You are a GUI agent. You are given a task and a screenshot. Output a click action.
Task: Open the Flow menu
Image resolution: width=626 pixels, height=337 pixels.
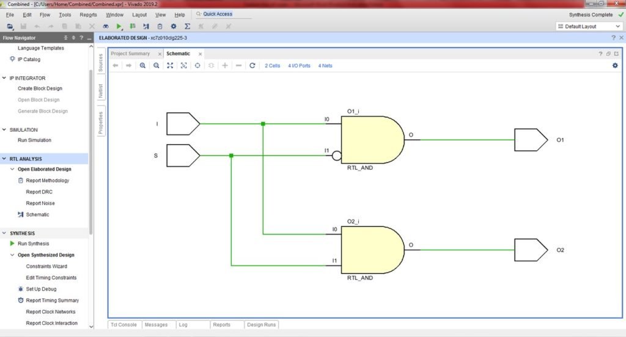click(x=45, y=15)
